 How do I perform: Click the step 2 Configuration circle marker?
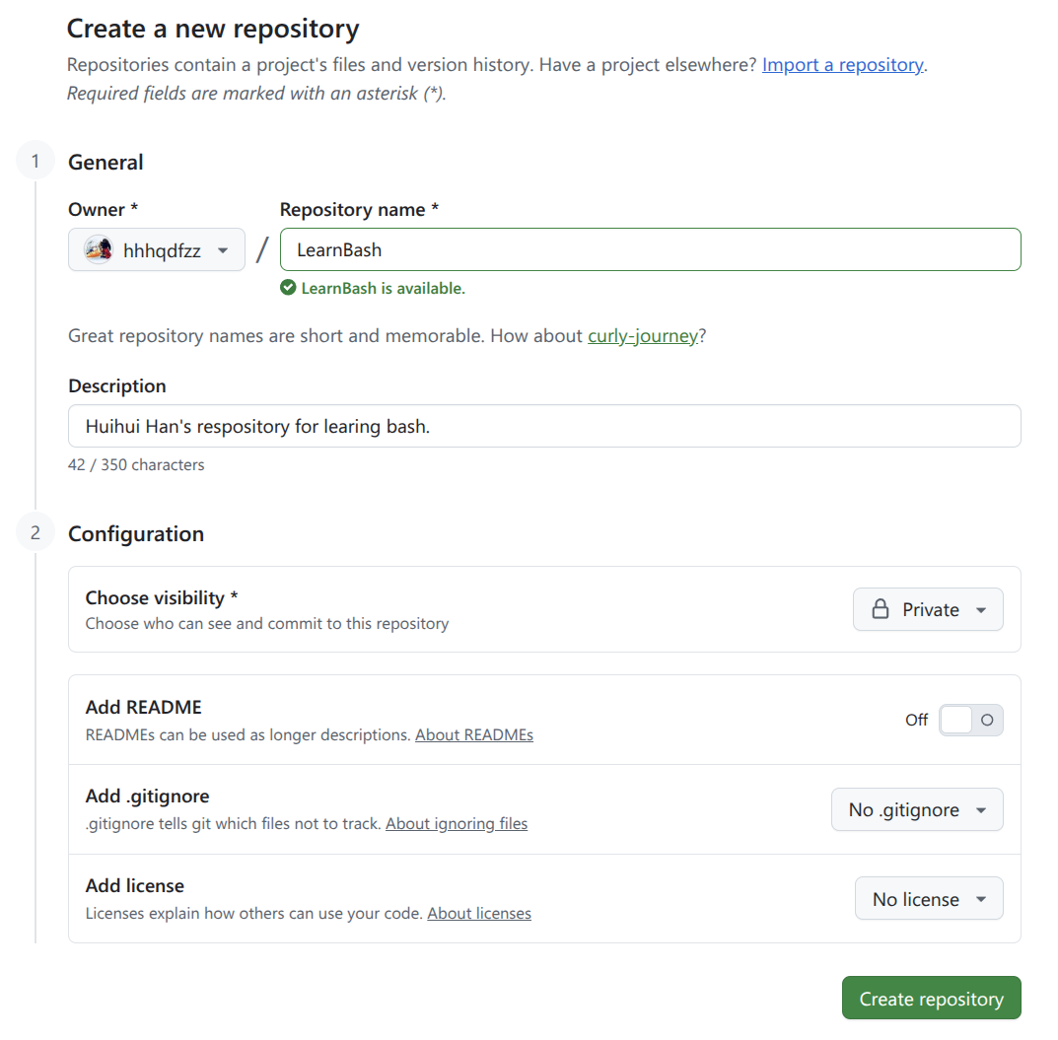(35, 532)
